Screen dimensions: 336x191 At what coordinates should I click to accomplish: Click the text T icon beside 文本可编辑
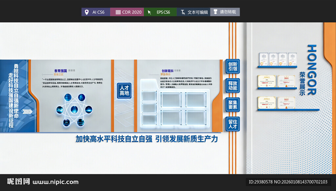(183, 12)
